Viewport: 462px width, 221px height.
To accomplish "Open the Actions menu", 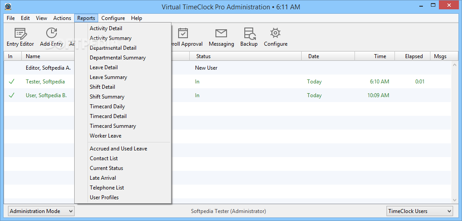I will (62, 18).
